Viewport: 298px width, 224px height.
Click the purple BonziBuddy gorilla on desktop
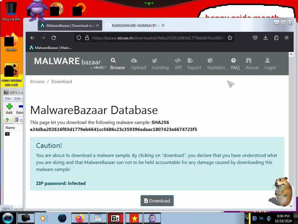pos(36,10)
